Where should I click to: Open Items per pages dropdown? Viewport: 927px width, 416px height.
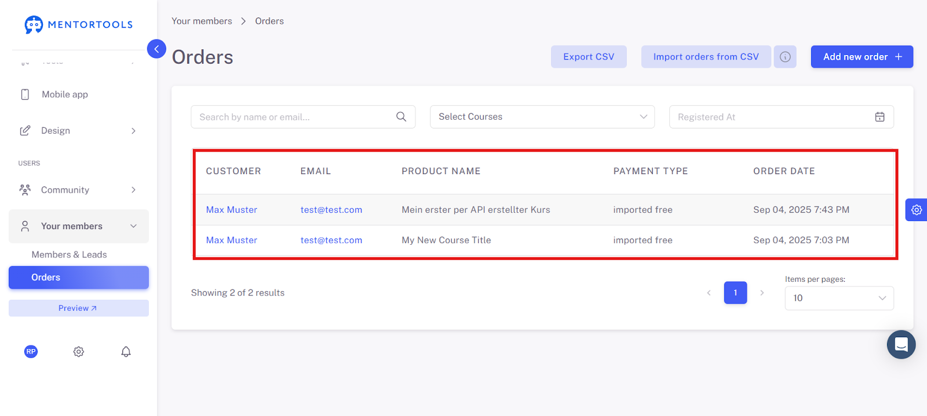point(840,298)
